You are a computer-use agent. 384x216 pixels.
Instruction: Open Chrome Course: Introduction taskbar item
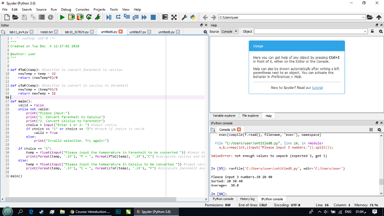(90, 211)
